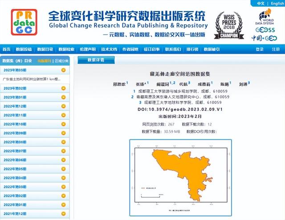Click the 登录 login link
Image resolution: width=285 pixels, height=220 pixels.
(x=260, y=49)
